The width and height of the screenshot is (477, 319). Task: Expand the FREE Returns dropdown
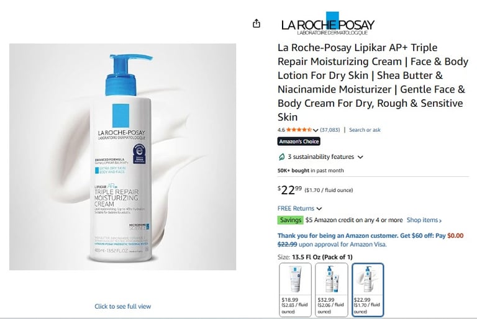[x=299, y=209]
